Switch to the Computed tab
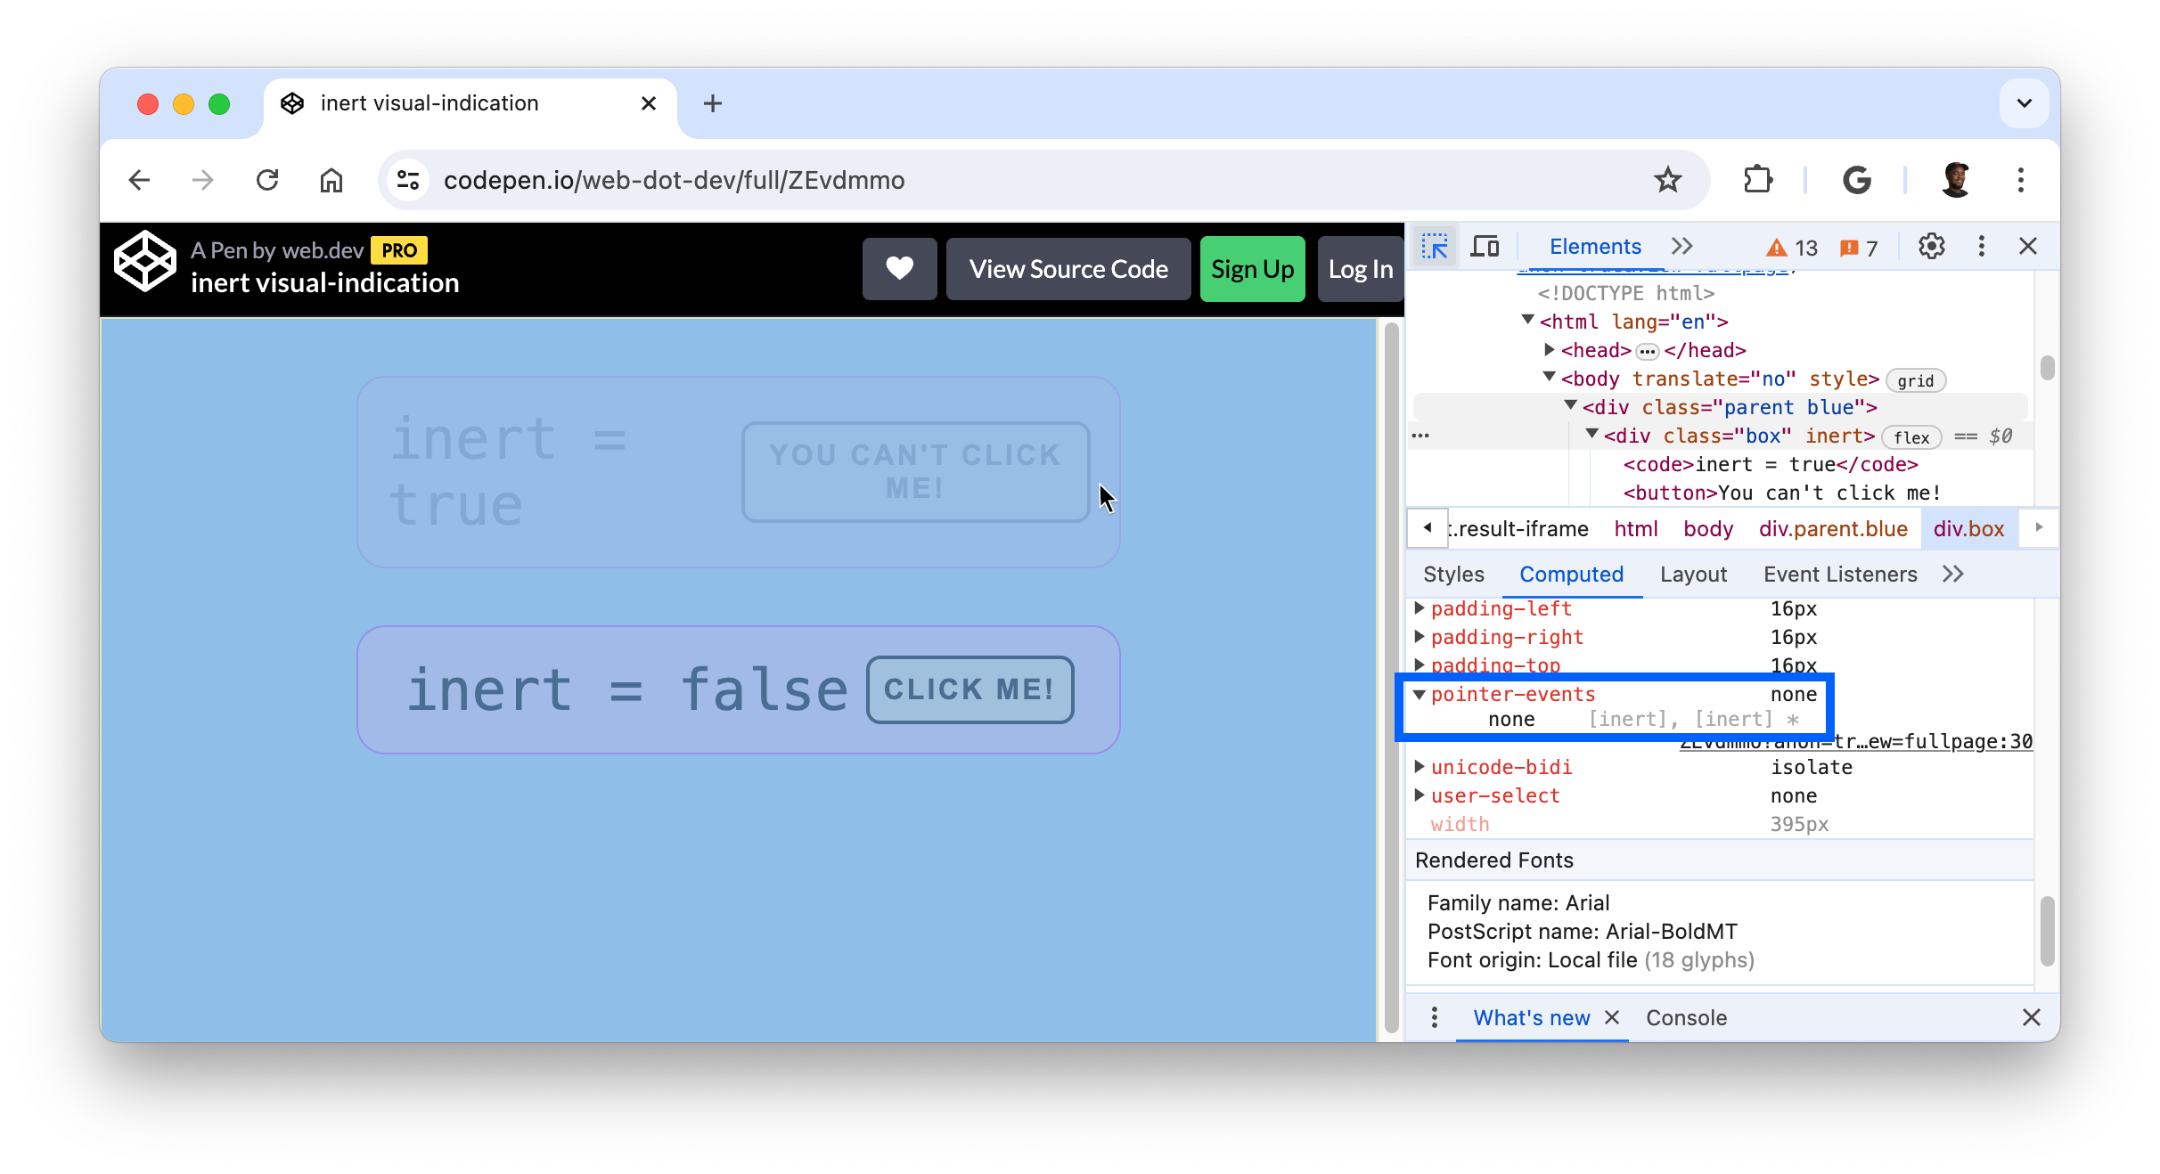The width and height of the screenshot is (2160, 1174). pos(1572,574)
